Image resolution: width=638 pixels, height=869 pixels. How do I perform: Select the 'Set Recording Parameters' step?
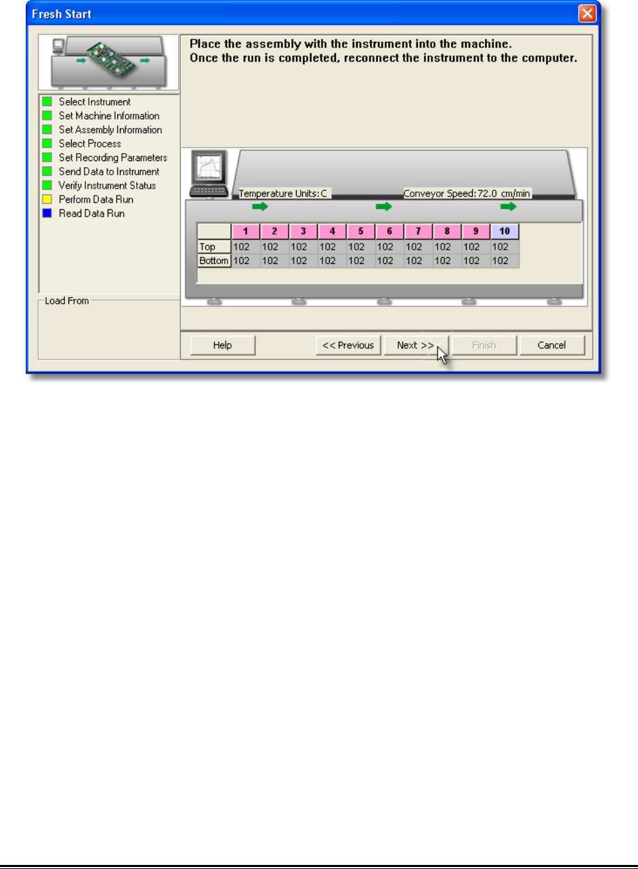[x=112, y=158]
